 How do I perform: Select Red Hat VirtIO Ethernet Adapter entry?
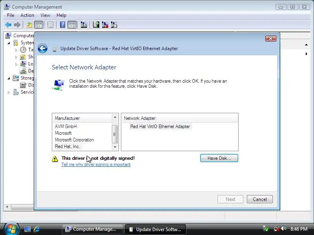[x=160, y=127]
